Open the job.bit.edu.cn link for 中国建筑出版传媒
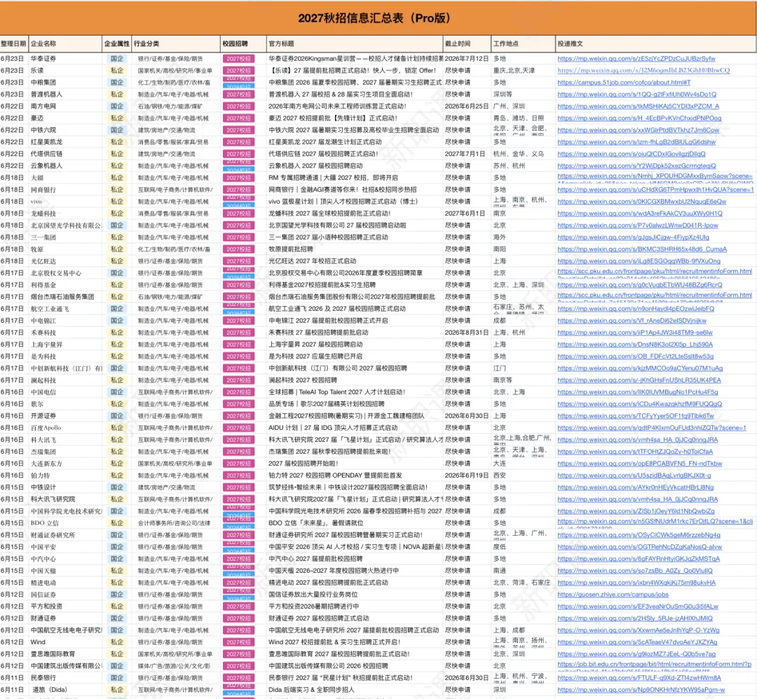 pyautogui.click(x=654, y=664)
